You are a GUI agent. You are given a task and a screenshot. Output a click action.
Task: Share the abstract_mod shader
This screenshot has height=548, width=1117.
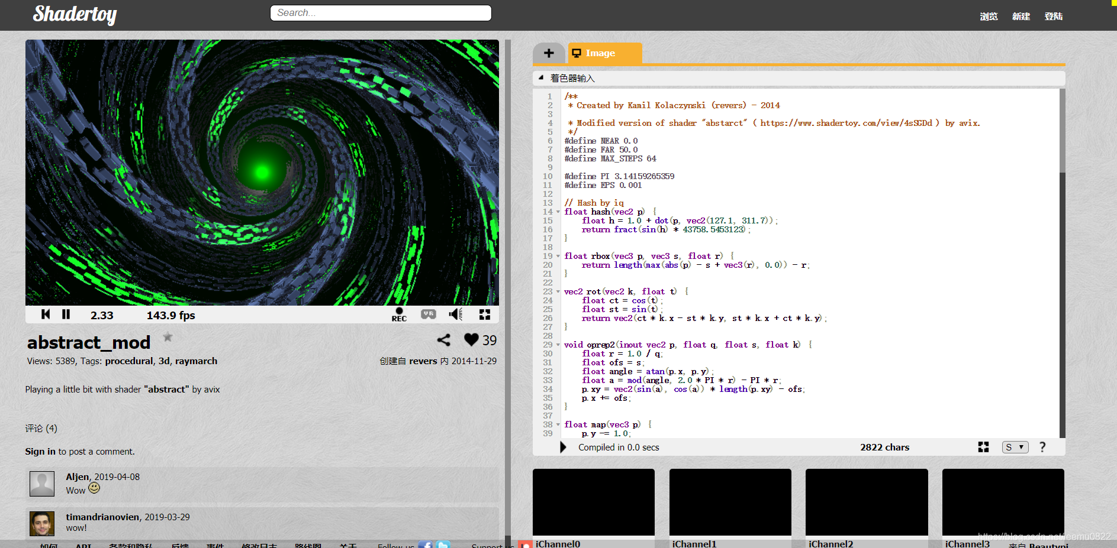(x=444, y=340)
